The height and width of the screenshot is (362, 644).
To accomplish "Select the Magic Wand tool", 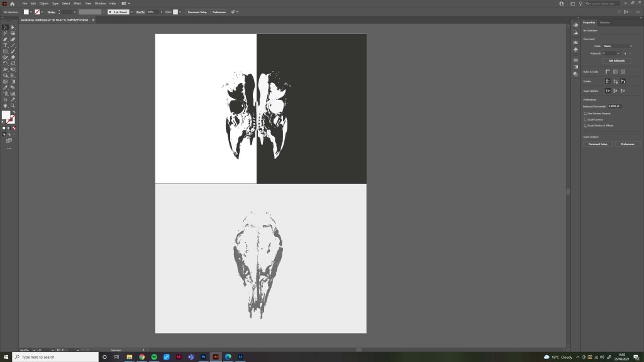I will (x=5, y=33).
